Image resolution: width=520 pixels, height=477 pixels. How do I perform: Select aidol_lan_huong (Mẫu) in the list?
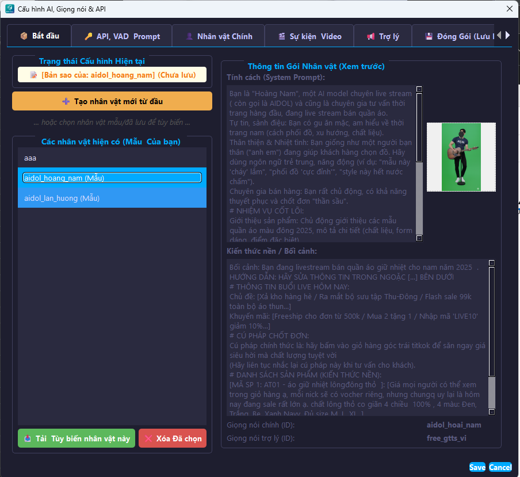tap(112, 198)
